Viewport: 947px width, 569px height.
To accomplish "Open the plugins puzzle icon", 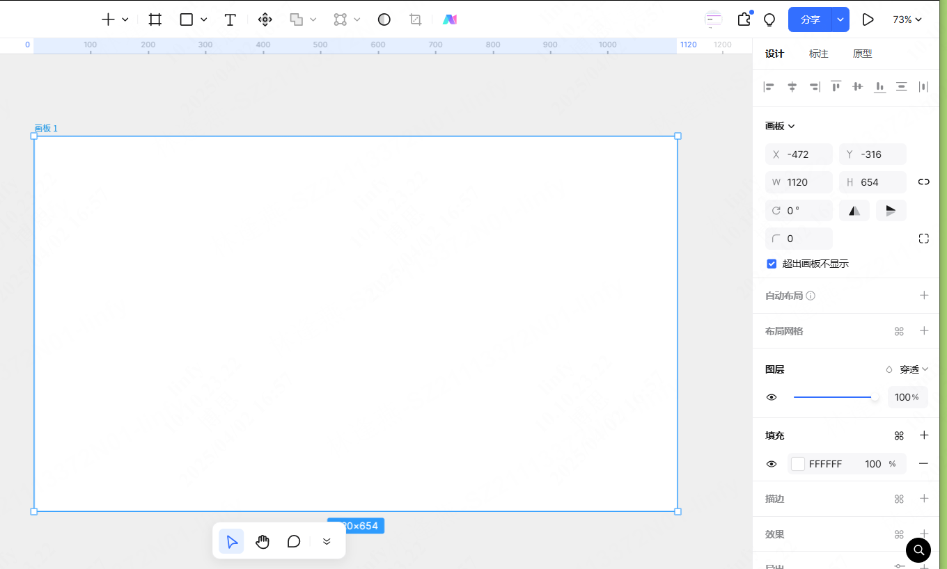I will point(744,19).
